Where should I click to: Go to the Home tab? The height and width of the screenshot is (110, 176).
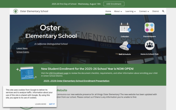point(108,11)
